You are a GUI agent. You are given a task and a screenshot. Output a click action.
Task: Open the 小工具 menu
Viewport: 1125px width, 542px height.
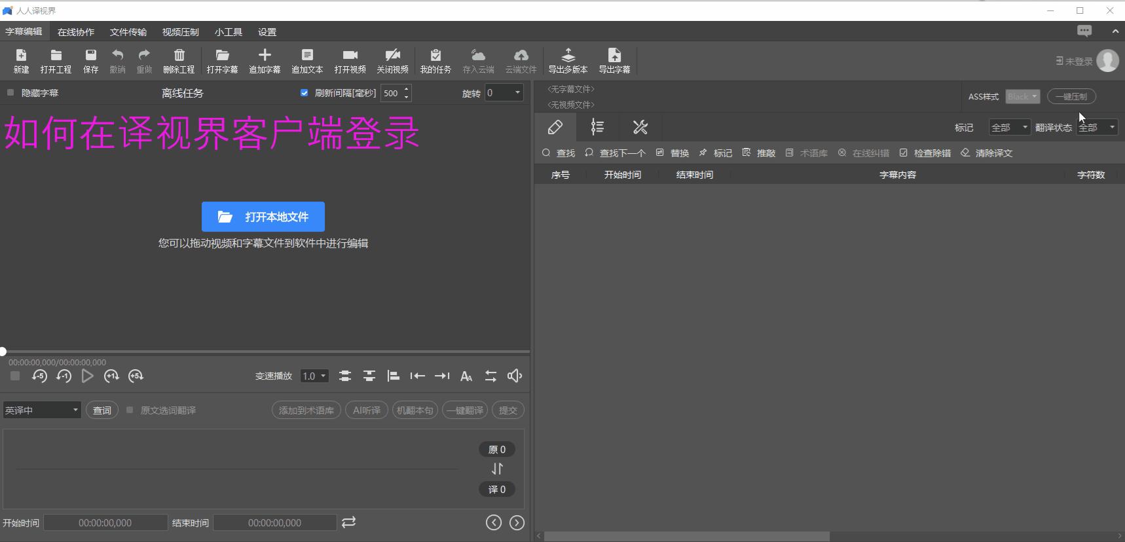click(228, 32)
